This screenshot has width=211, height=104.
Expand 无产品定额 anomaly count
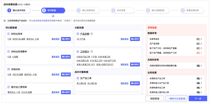(x=199, y=44)
